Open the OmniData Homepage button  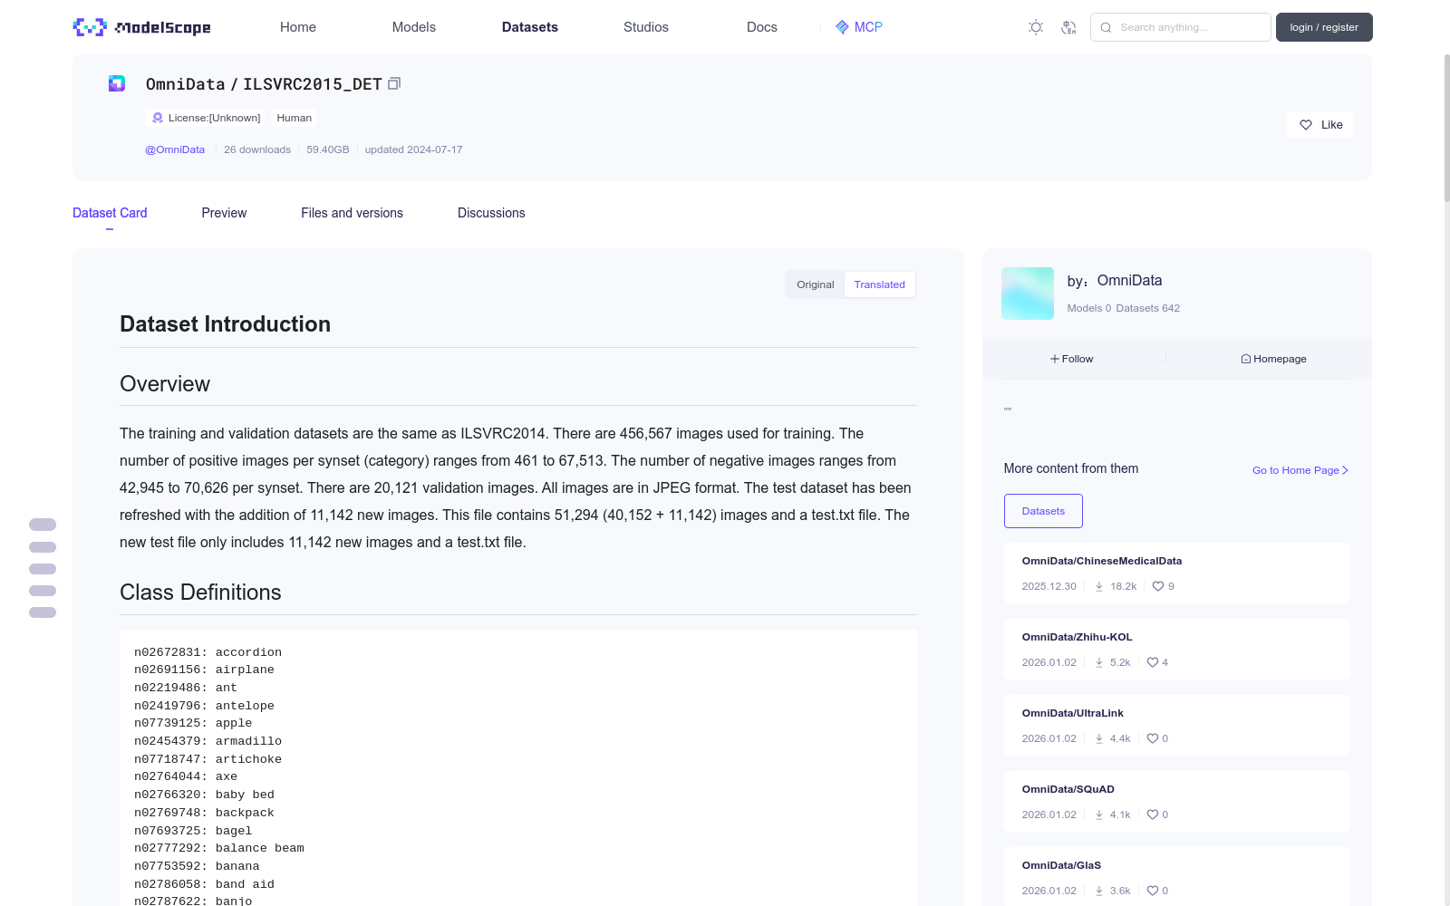point(1274,359)
